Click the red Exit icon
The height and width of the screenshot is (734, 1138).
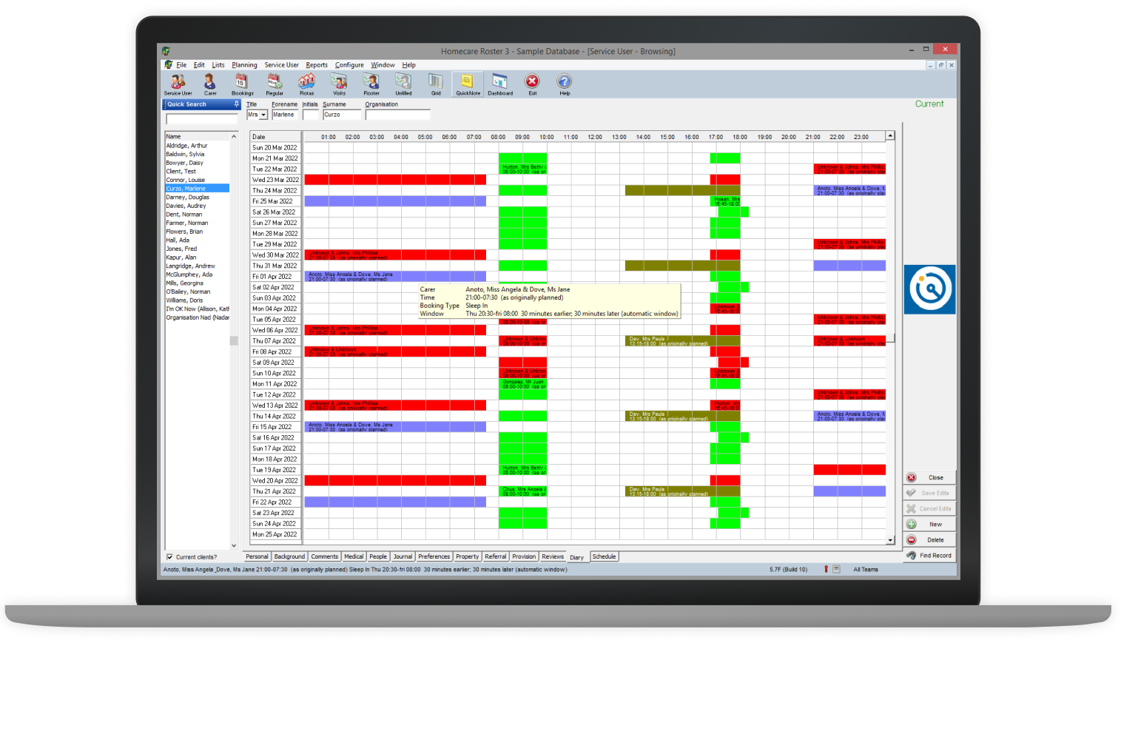click(x=532, y=84)
